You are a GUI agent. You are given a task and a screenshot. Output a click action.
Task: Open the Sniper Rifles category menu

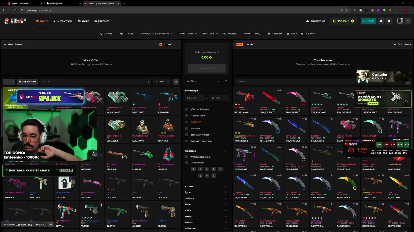click(x=157, y=34)
